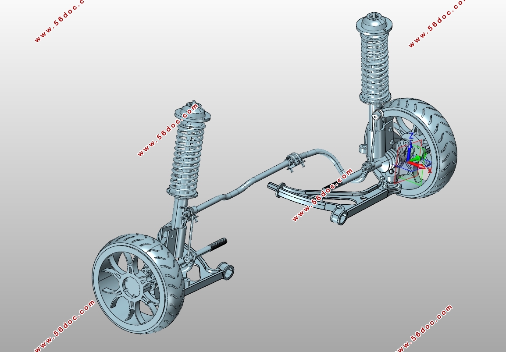Click the stabilizer bar bushing clamp
The image size is (506, 352).
295,161
